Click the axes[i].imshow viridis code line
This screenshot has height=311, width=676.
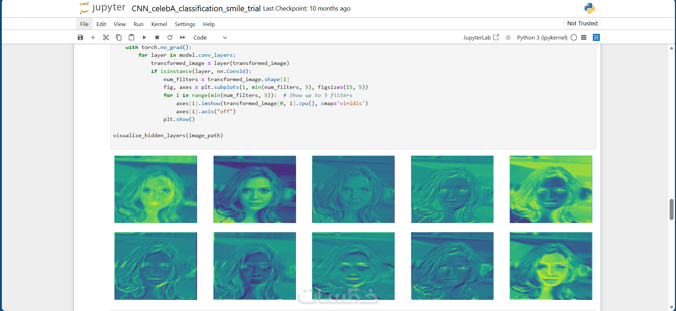point(272,103)
